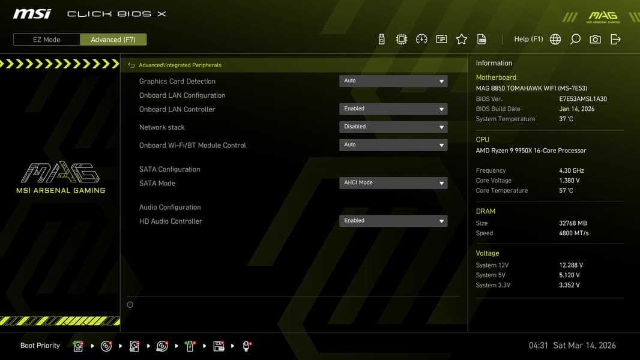The image size is (640, 360).
Task: Select the Audio Configuration heading
Action: (170, 207)
